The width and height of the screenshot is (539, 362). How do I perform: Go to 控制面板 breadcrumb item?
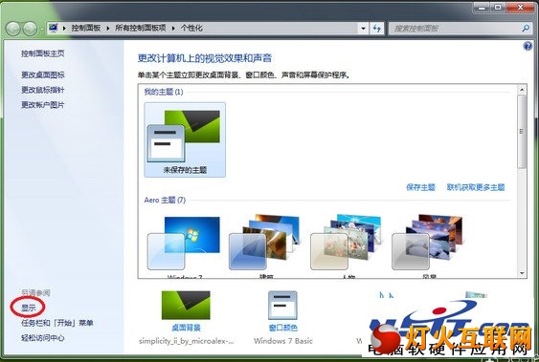[86, 28]
